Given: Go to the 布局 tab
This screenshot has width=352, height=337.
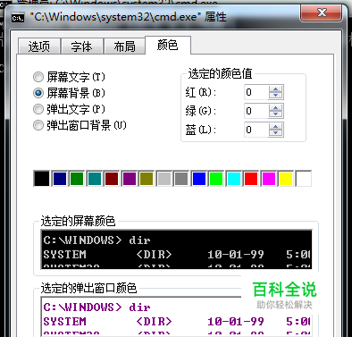Looking at the screenshot, I should 124,46.
